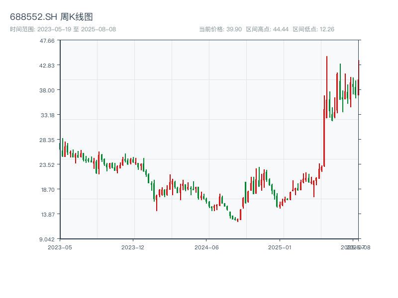The width and height of the screenshot is (398, 298).
Task: Click the chart title 688552.SH 周K线图
Action: tap(51, 17)
